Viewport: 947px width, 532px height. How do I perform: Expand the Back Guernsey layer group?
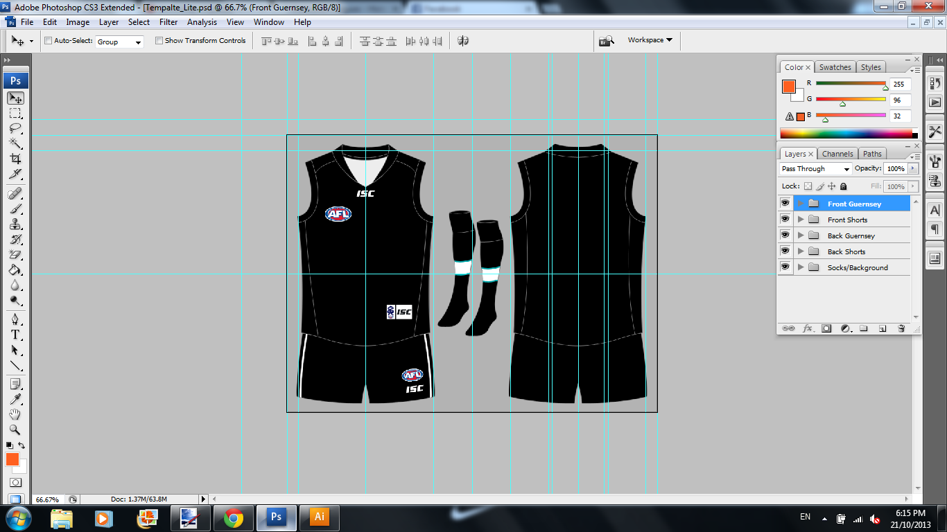coord(801,236)
